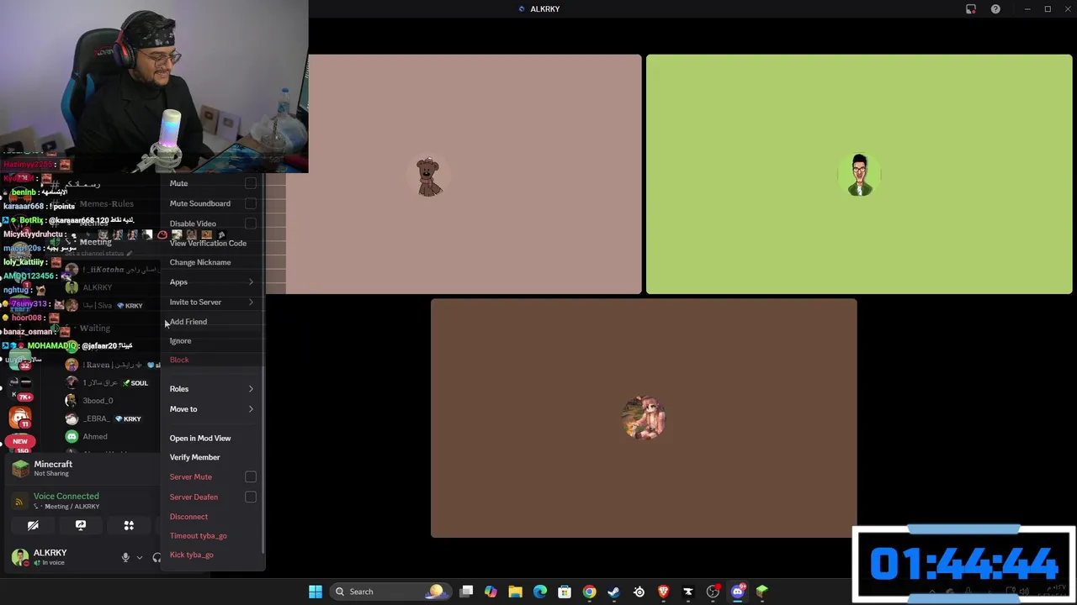Select View Verification Code
This screenshot has width=1077, height=605.
[x=208, y=243]
